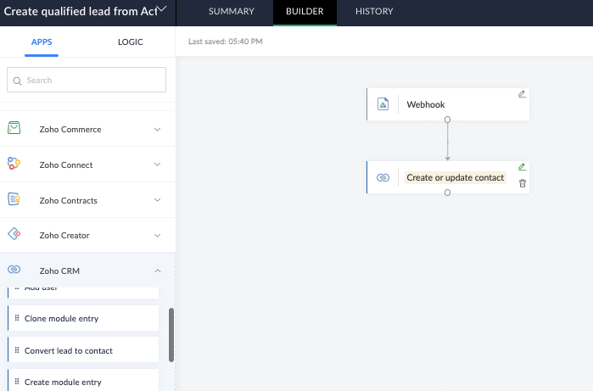This screenshot has width=593, height=391.
Task: Click the Create module entry drag handle
Action: click(x=17, y=382)
